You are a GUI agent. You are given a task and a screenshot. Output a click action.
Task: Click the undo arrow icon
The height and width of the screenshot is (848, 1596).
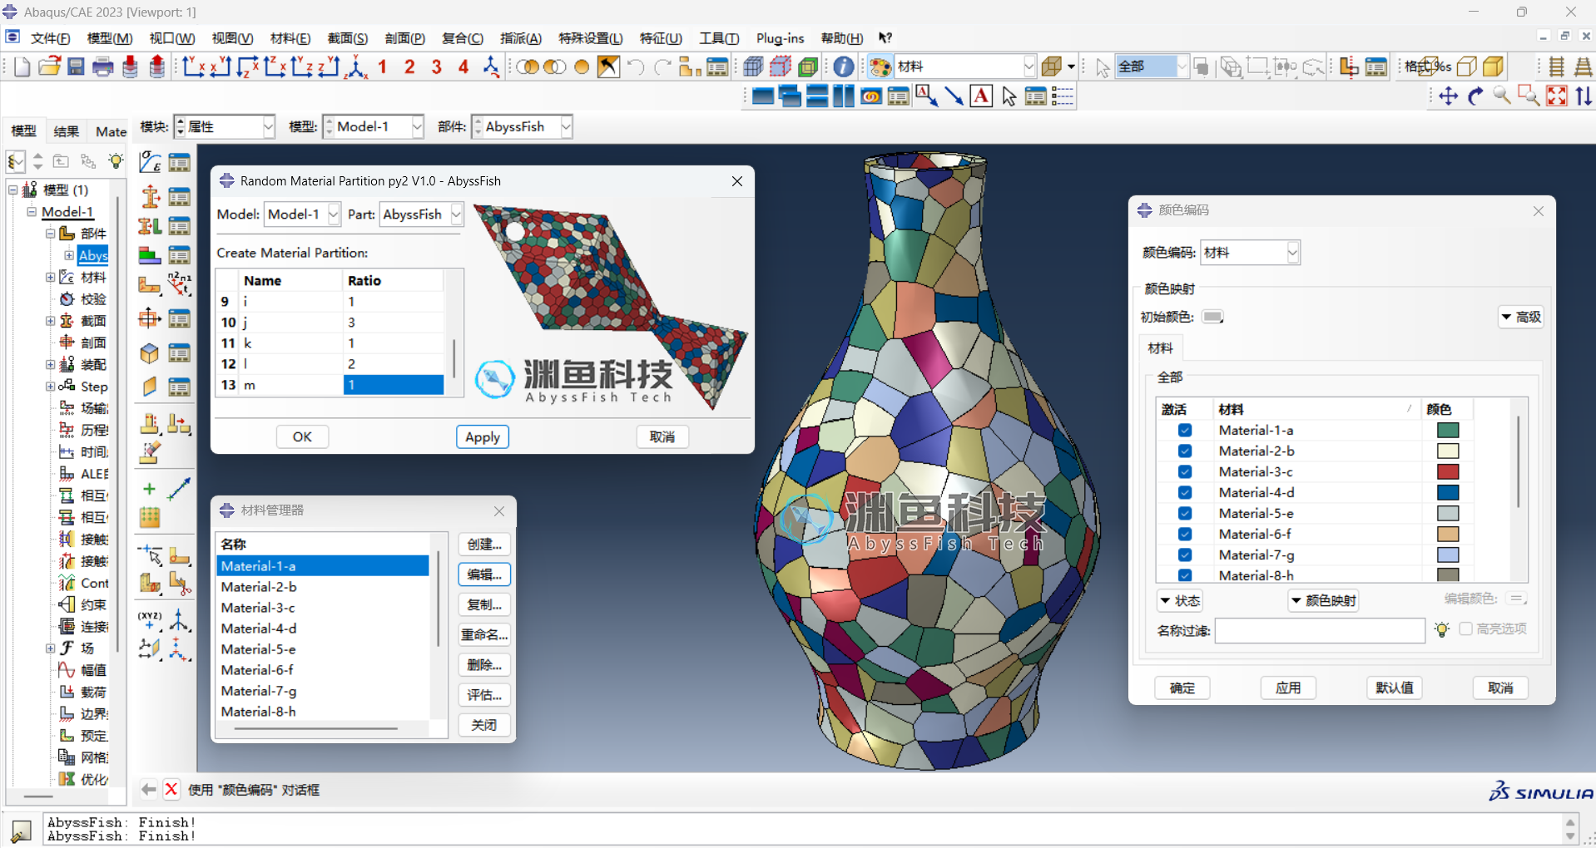tap(636, 67)
